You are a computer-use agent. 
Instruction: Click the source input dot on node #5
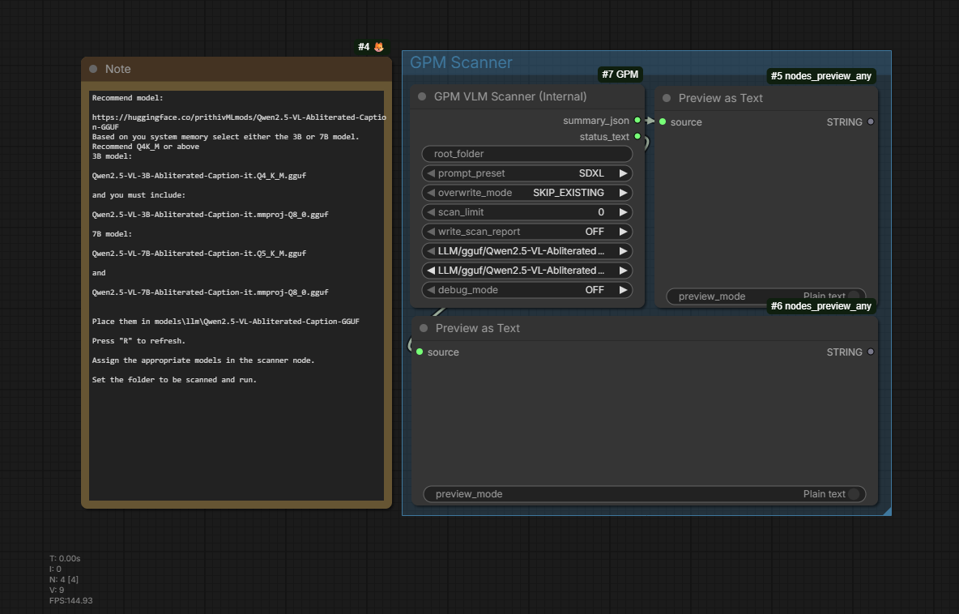[663, 122]
